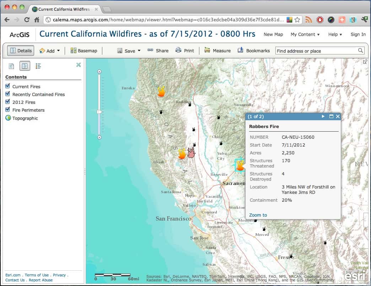Open the New Map menu item
The image size is (371, 286).
(x=273, y=35)
